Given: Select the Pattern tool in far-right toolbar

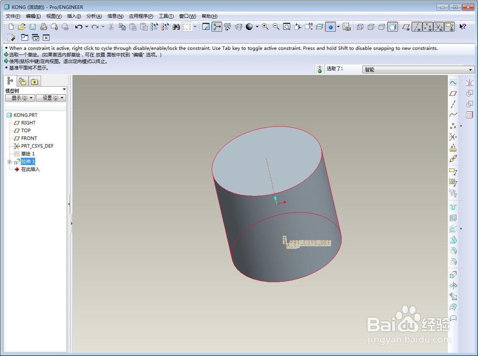Looking at the screenshot, I should click(469, 115).
